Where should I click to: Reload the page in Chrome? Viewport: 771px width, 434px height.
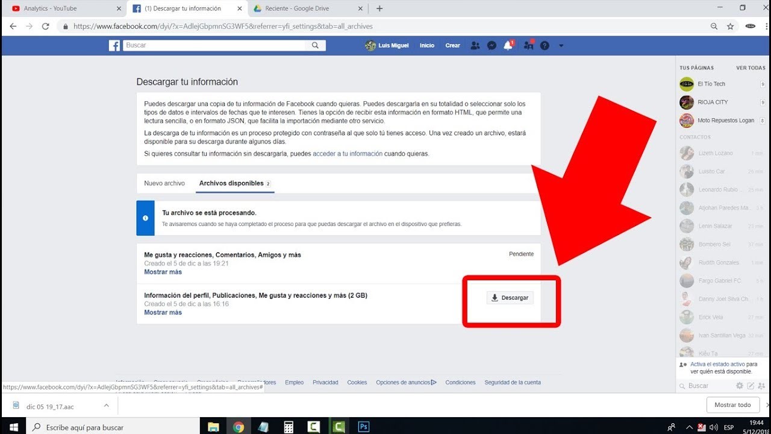click(x=45, y=26)
